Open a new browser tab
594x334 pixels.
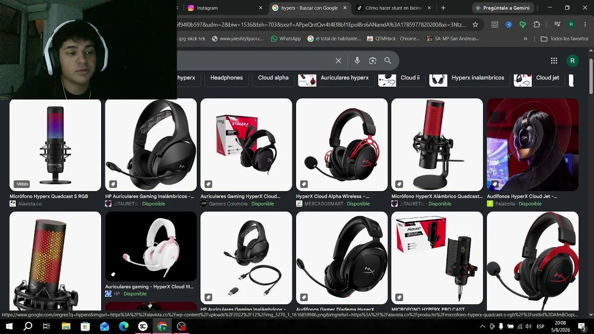point(443,8)
